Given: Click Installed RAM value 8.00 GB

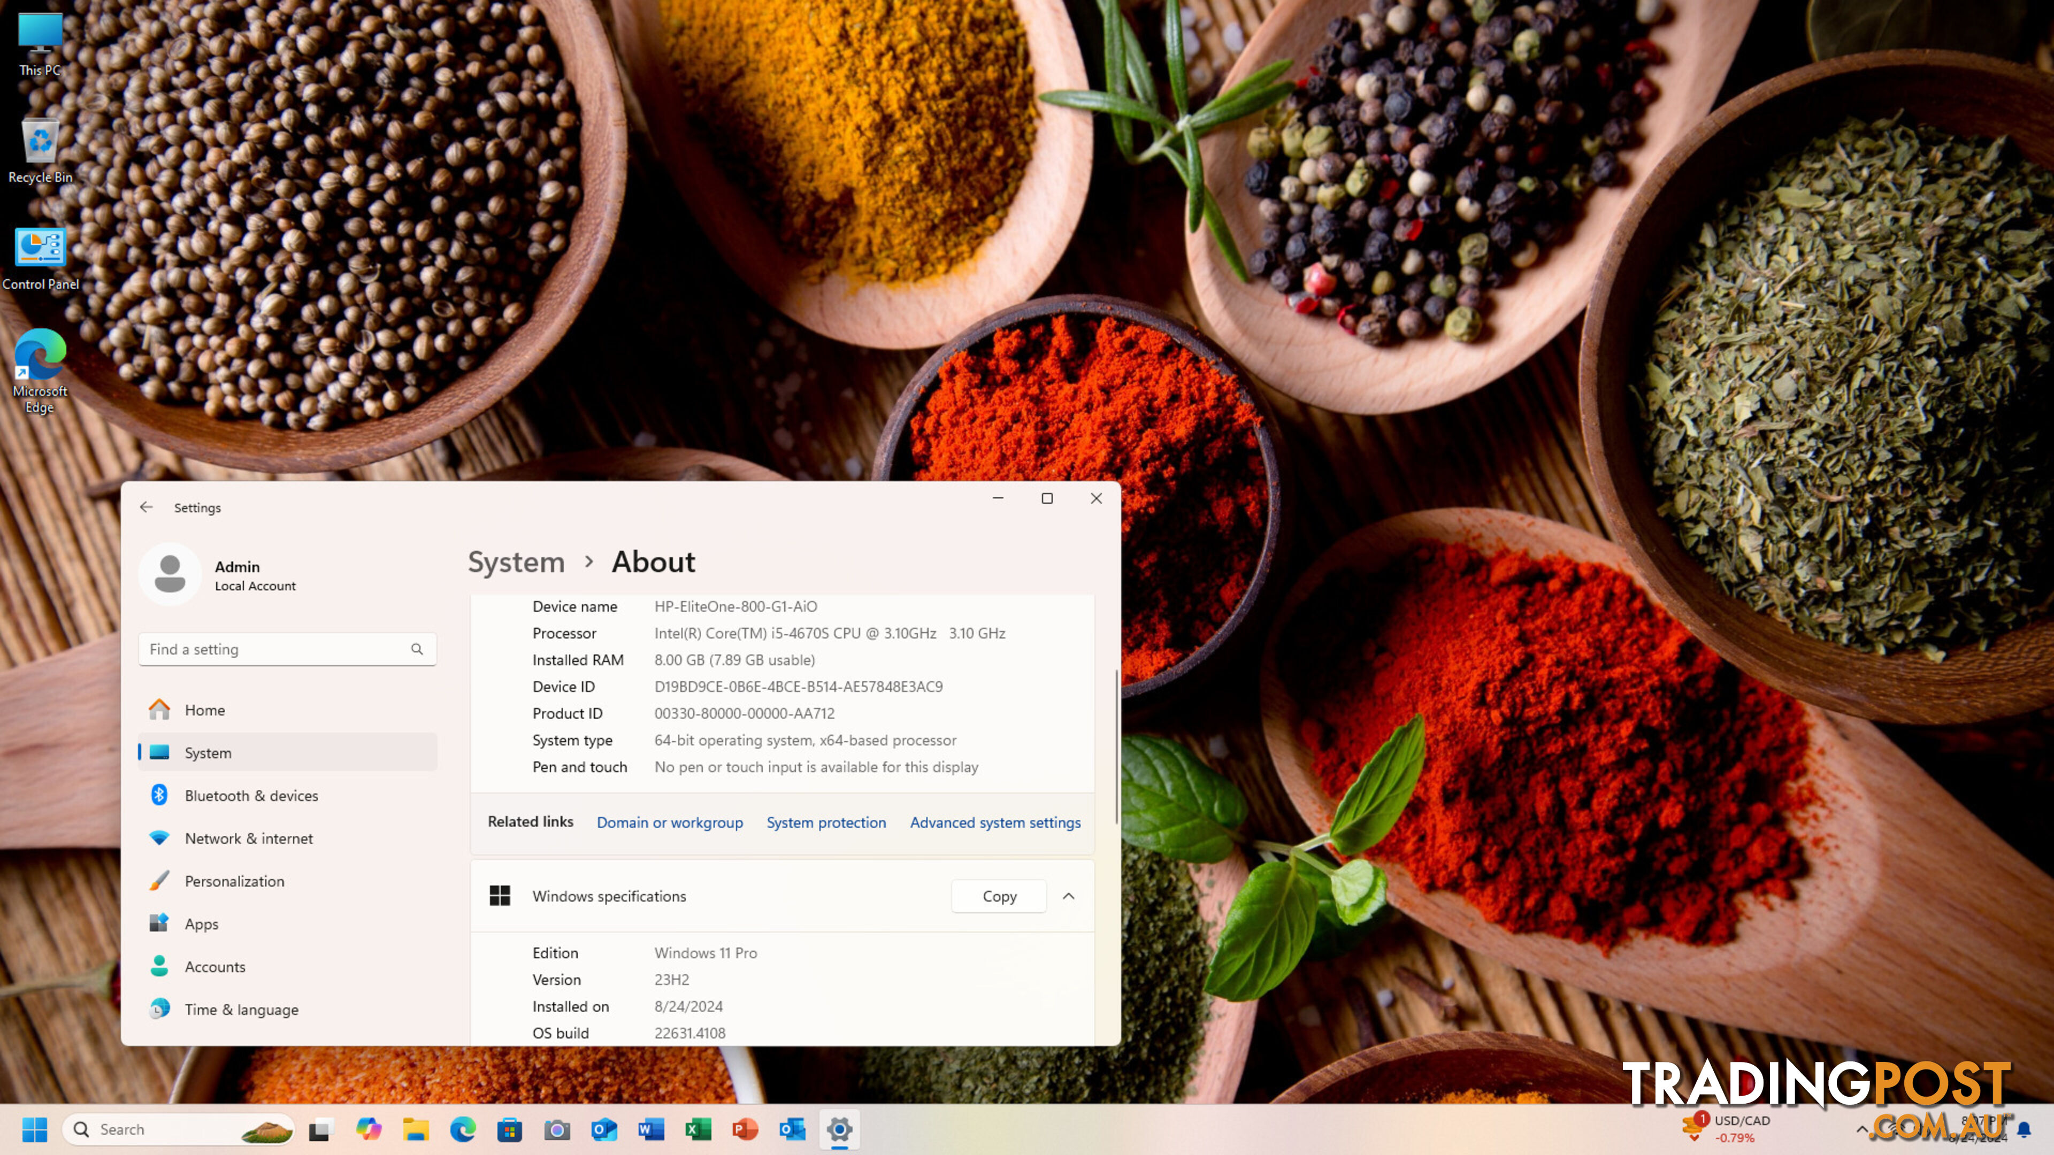Looking at the screenshot, I should [734, 659].
